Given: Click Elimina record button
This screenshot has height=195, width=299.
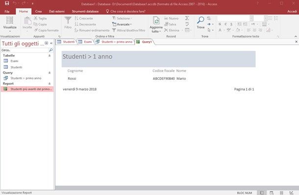Looking at the screenshot, I should pyautogui.click(x=172, y=30).
